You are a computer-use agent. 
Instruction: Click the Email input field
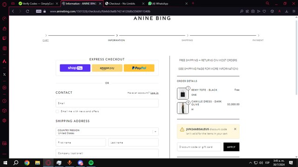tap(107, 103)
